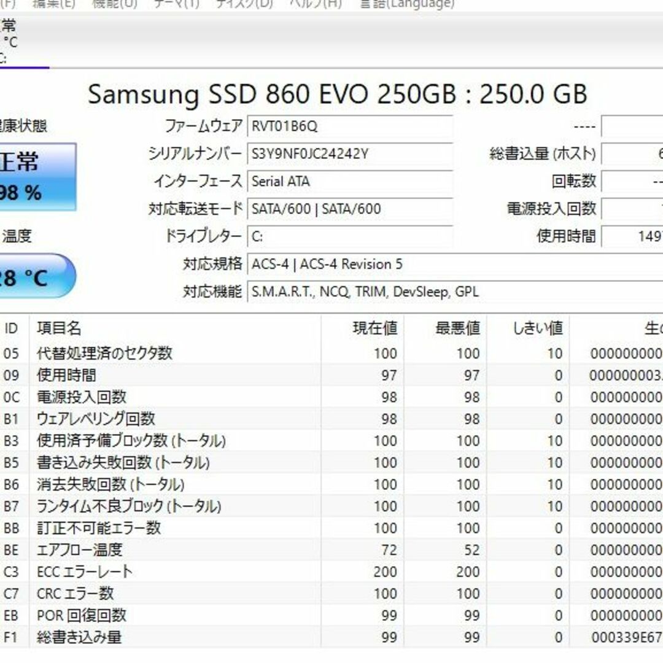The height and width of the screenshot is (663, 663).
Task: Click the 対応規格 label
Action: 212,264
